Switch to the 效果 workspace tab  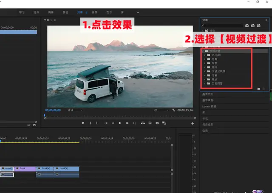tap(80, 12)
